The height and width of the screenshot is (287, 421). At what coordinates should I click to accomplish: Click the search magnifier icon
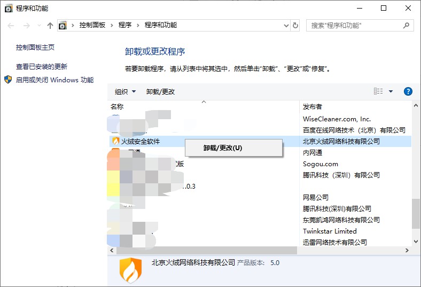coord(406,26)
